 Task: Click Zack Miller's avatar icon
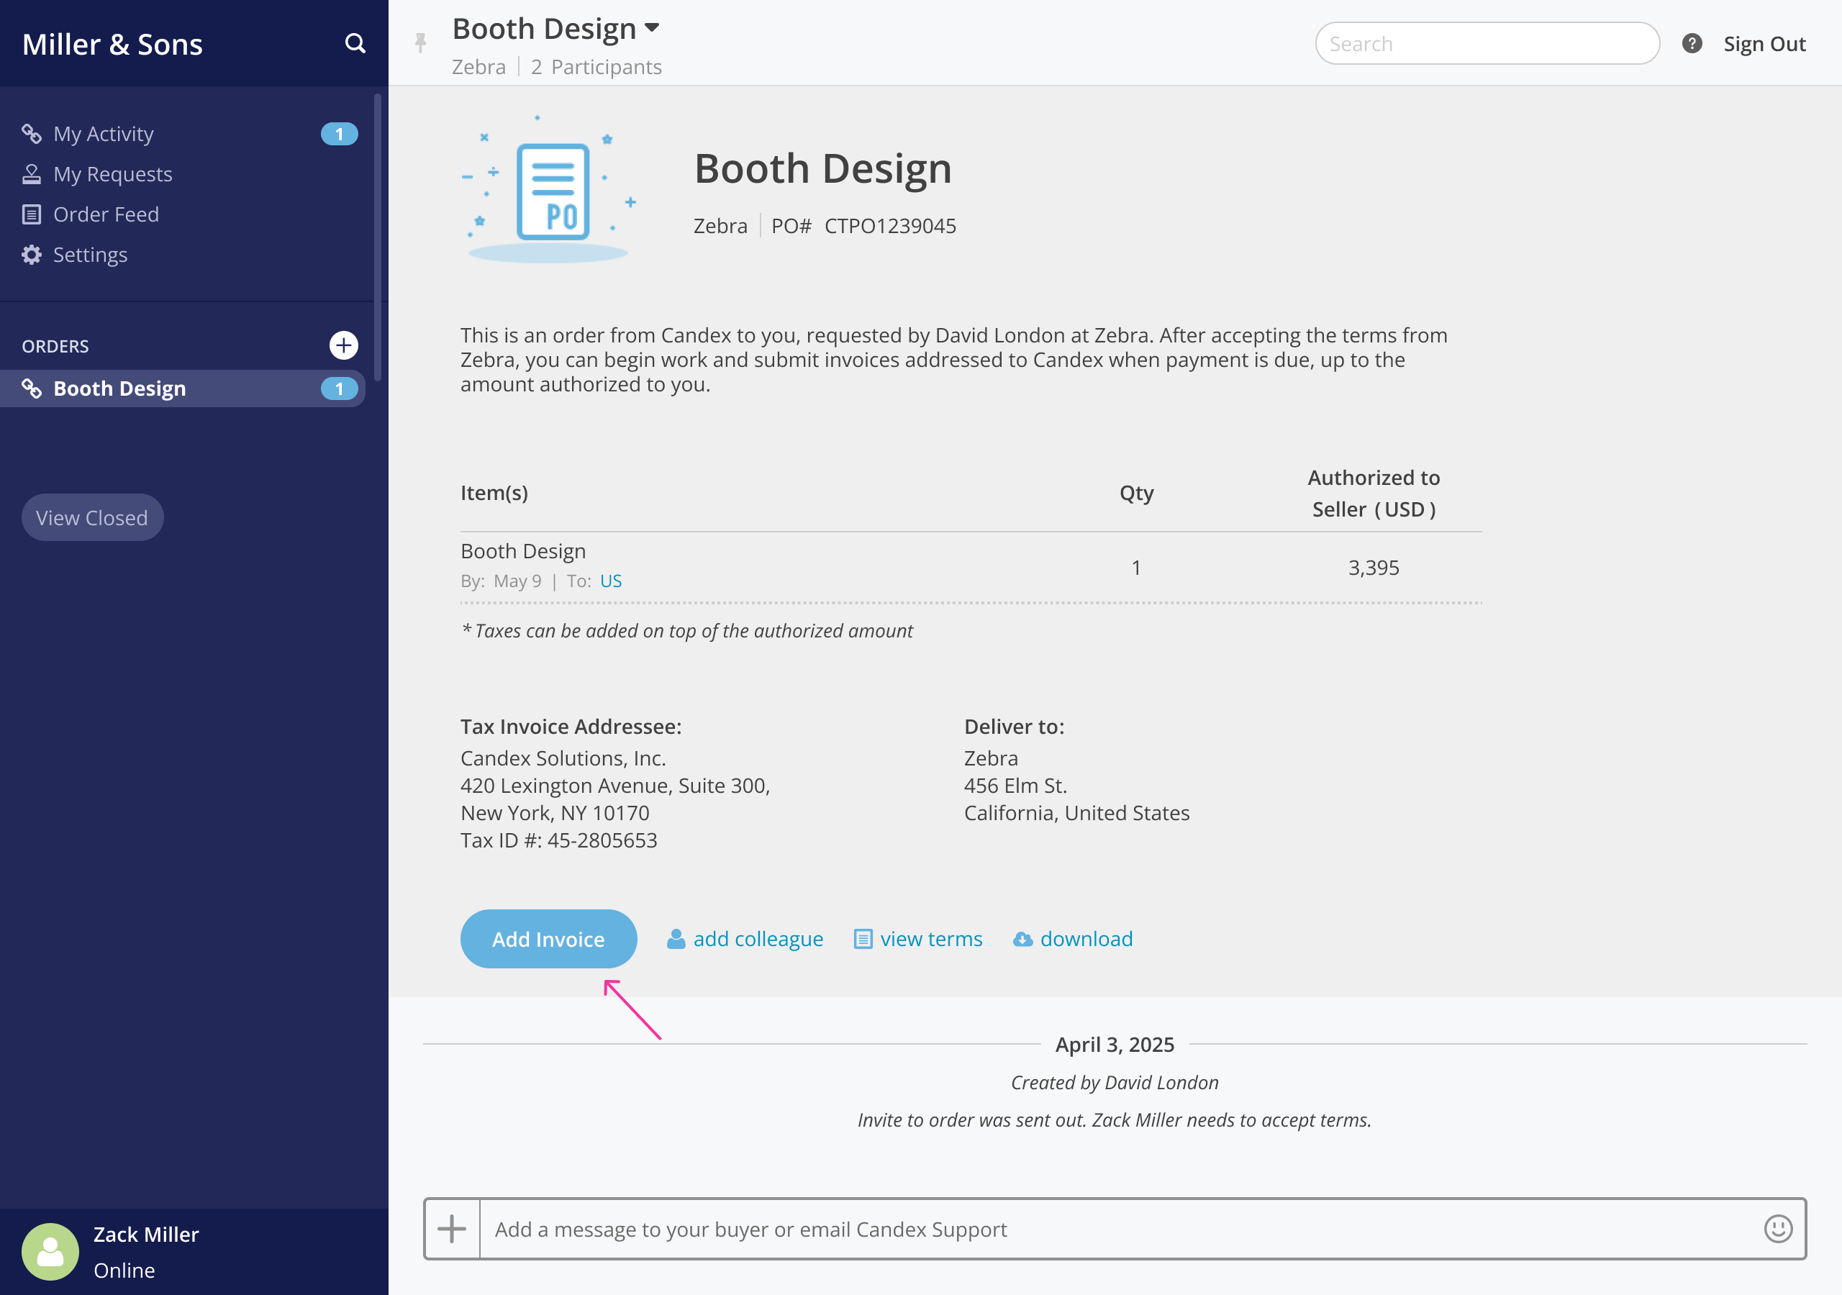pos(50,1251)
